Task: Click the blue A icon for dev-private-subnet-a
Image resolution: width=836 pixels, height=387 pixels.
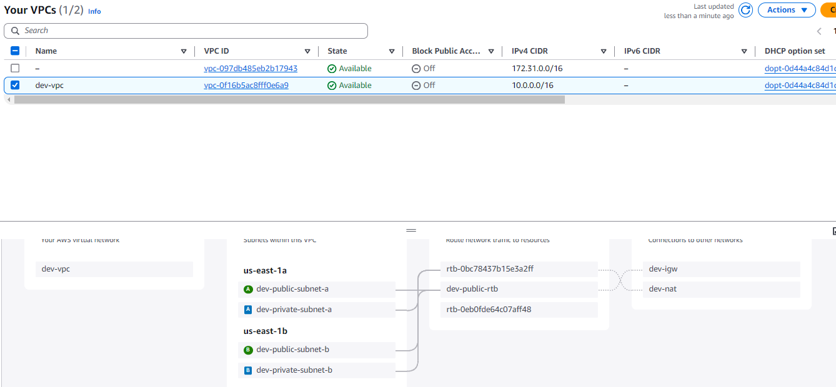Action: [x=248, y=310]
